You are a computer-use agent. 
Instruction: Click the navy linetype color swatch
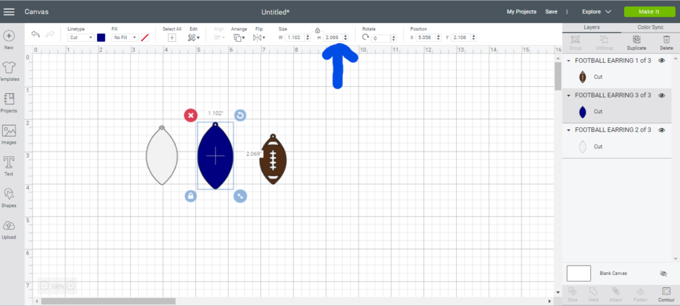101,38
